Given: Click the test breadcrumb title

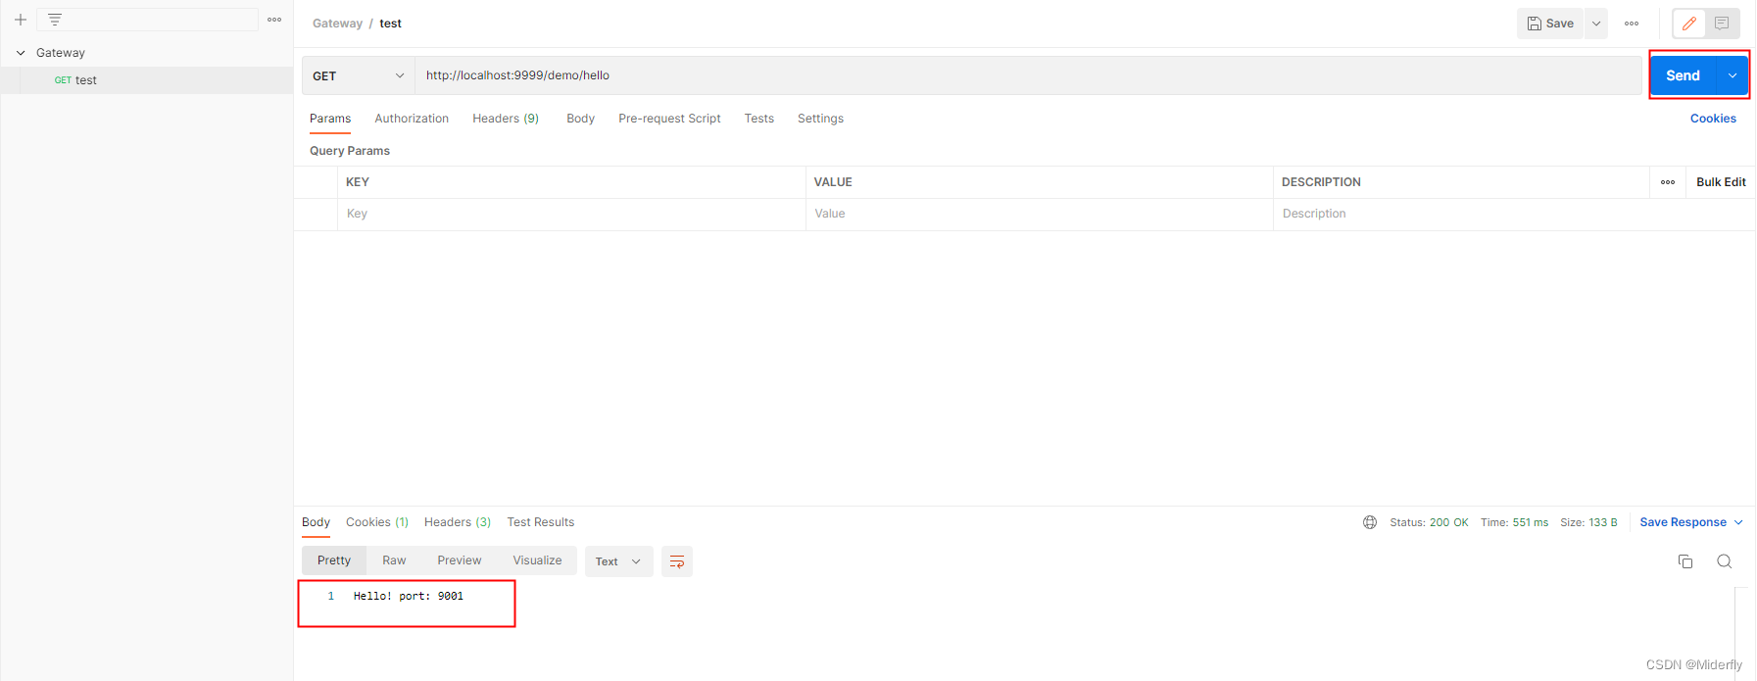Looking at the screenshot, I should click(390, 24).
